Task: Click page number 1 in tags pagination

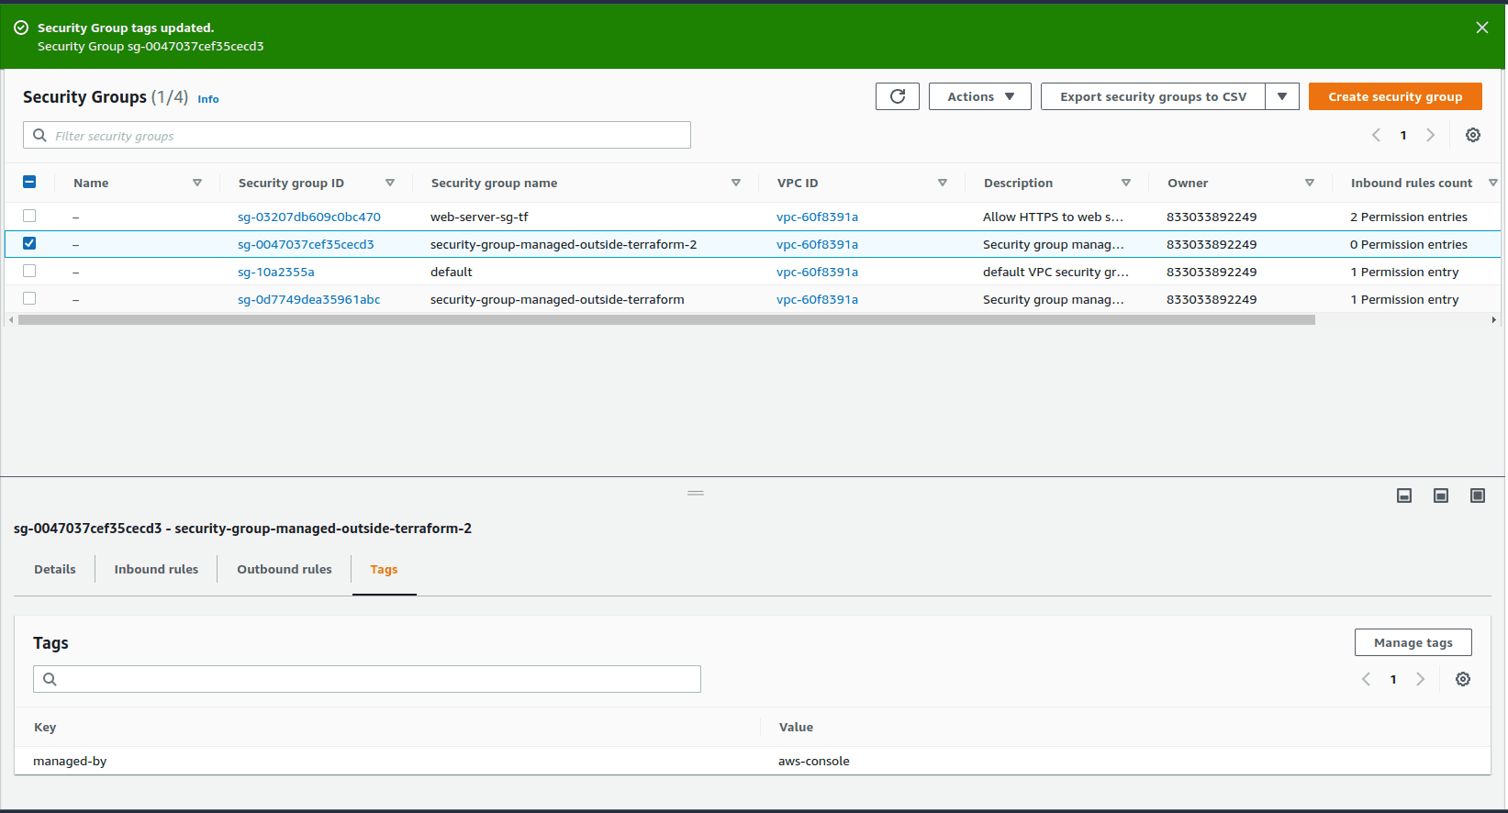Action: 1393,679
